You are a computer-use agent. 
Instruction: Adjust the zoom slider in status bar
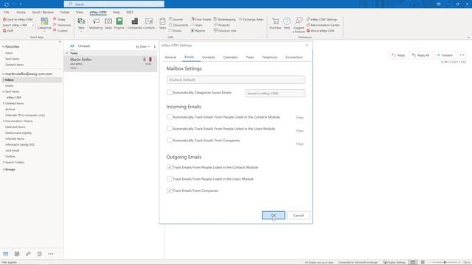point(445,262)
